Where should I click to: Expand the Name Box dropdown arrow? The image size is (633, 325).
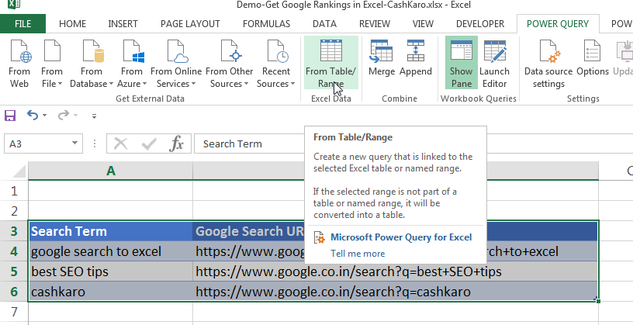74,143
